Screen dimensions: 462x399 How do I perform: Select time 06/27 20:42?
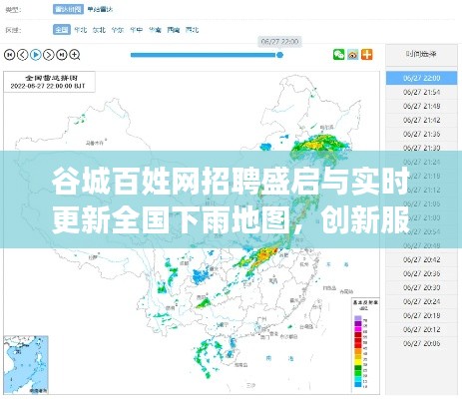pyautogui.click(x=421, y=259)
